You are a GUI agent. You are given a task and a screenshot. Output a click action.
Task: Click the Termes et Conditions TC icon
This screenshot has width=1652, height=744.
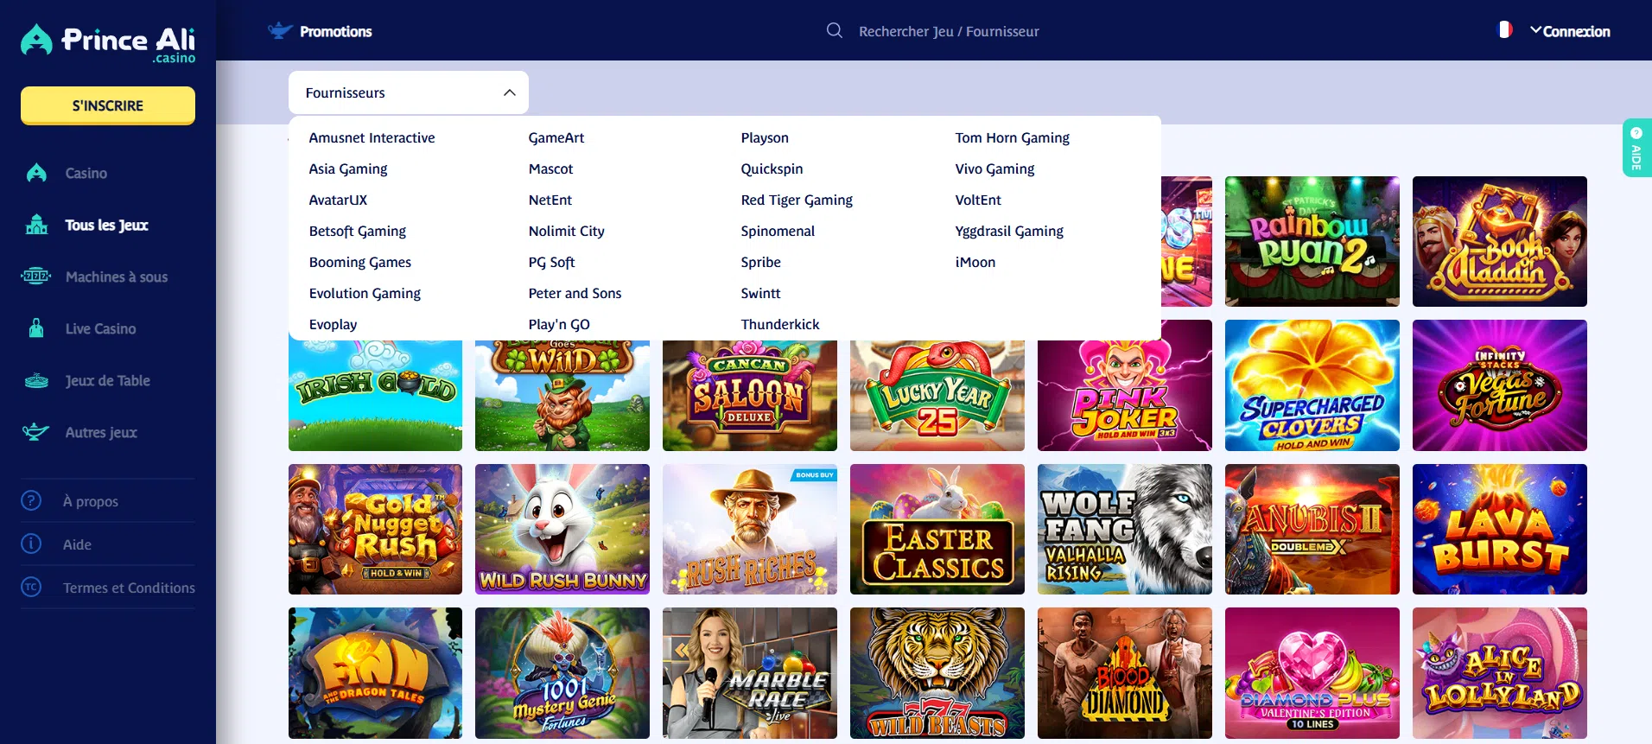(31, 587)
